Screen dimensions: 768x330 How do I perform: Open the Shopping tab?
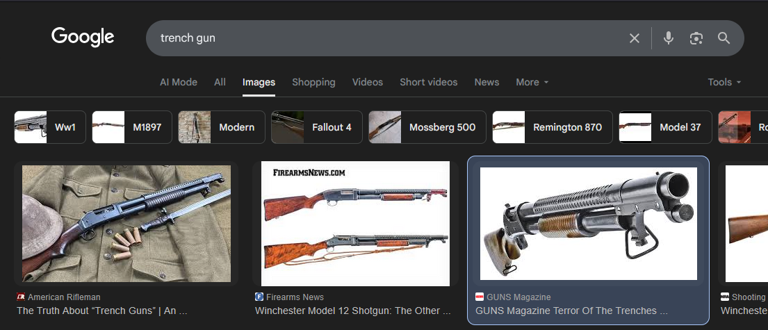313,82
